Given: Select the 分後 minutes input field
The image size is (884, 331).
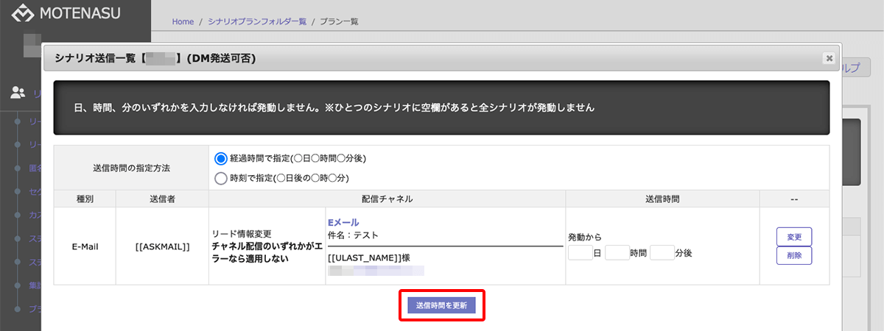Looking at the screenshot, I should pyautogui.click(x=662, y=253).
